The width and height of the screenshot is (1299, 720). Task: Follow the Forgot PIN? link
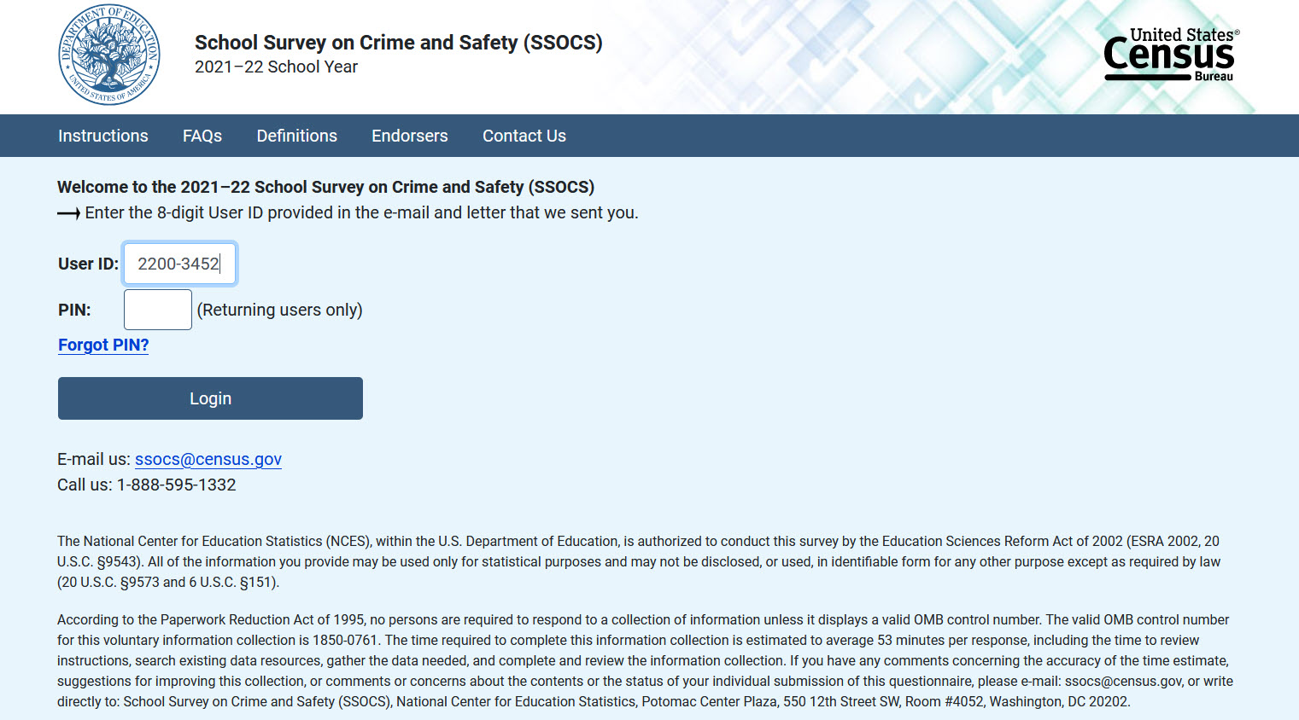point(103,345)
